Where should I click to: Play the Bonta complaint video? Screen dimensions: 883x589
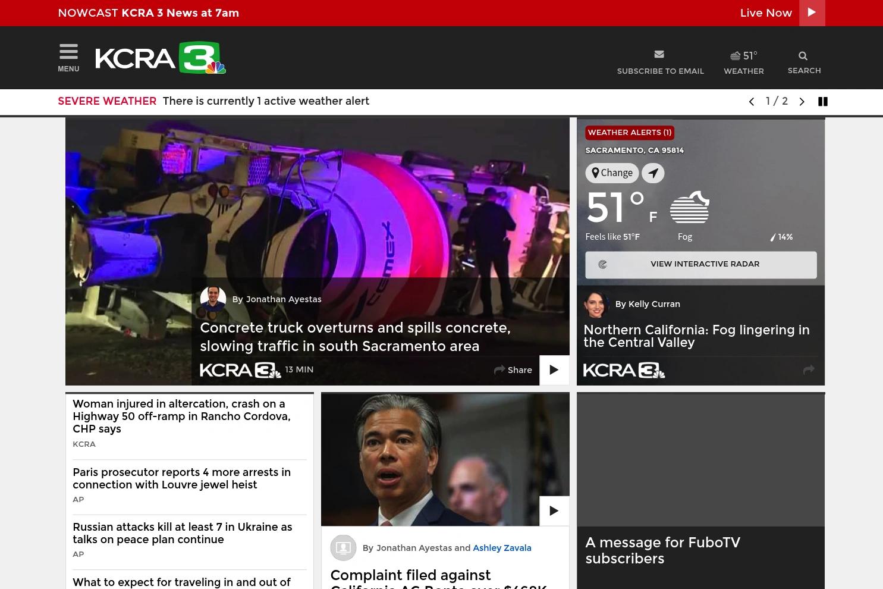pyautogui.click(x=554, y=511)
